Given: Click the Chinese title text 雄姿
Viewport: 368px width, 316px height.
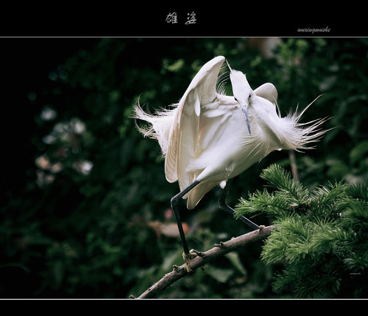Looking at the screenshot, I should (x=181, y=18).
